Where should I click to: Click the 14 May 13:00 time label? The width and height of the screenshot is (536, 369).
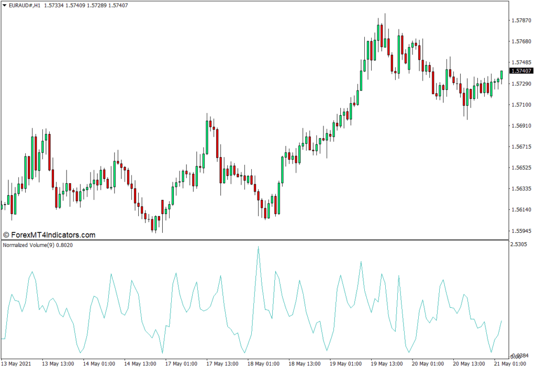tap(141, 363)
